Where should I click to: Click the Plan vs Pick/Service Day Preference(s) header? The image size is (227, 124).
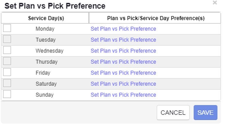click(x=155, y=18)
